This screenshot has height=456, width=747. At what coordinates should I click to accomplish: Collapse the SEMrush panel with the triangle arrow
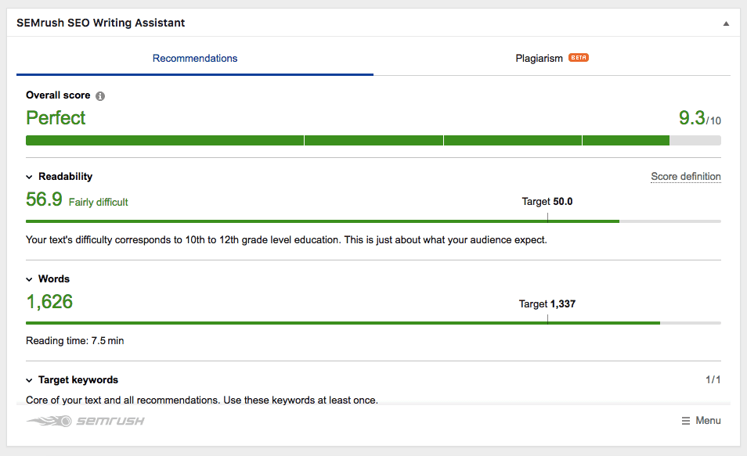click(726, 23)
